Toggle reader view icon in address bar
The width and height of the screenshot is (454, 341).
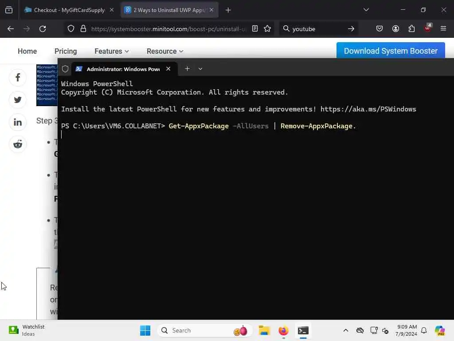point(255,28)
